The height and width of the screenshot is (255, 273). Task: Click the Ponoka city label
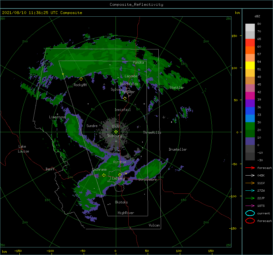coord(138,62)
